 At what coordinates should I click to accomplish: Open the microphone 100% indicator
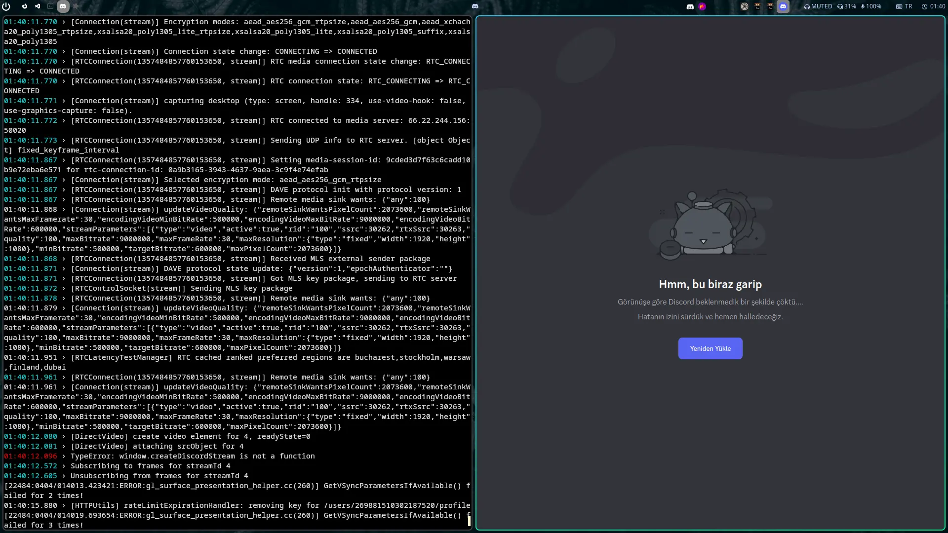(x=871, y=6)
